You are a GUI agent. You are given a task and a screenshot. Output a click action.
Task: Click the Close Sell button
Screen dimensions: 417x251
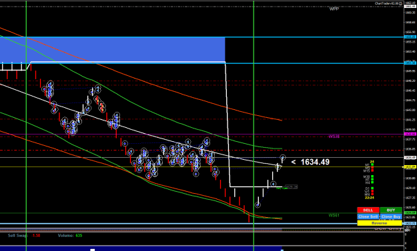click(x=368, y=216)
